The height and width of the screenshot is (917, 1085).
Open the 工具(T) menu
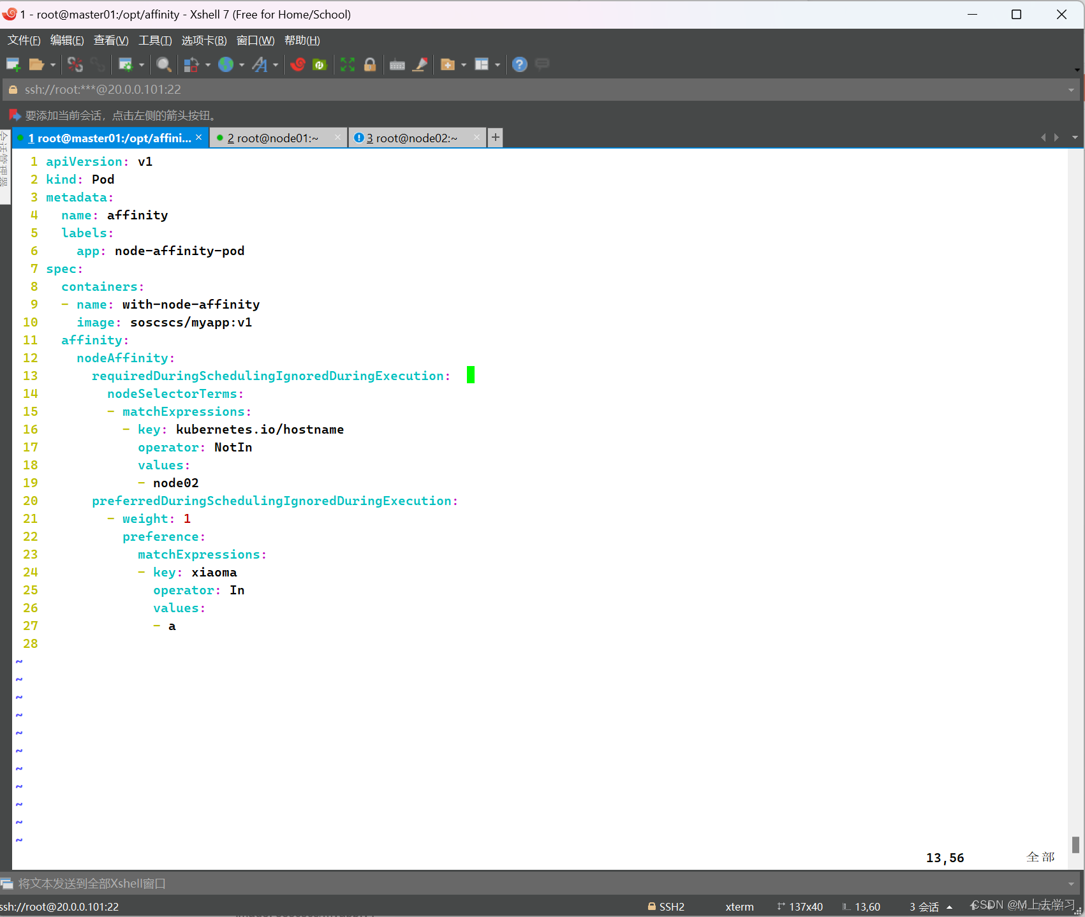[x=155, y=40]
